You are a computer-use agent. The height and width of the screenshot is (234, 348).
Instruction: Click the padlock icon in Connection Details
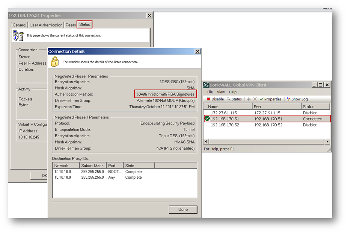tap(55, 62)
